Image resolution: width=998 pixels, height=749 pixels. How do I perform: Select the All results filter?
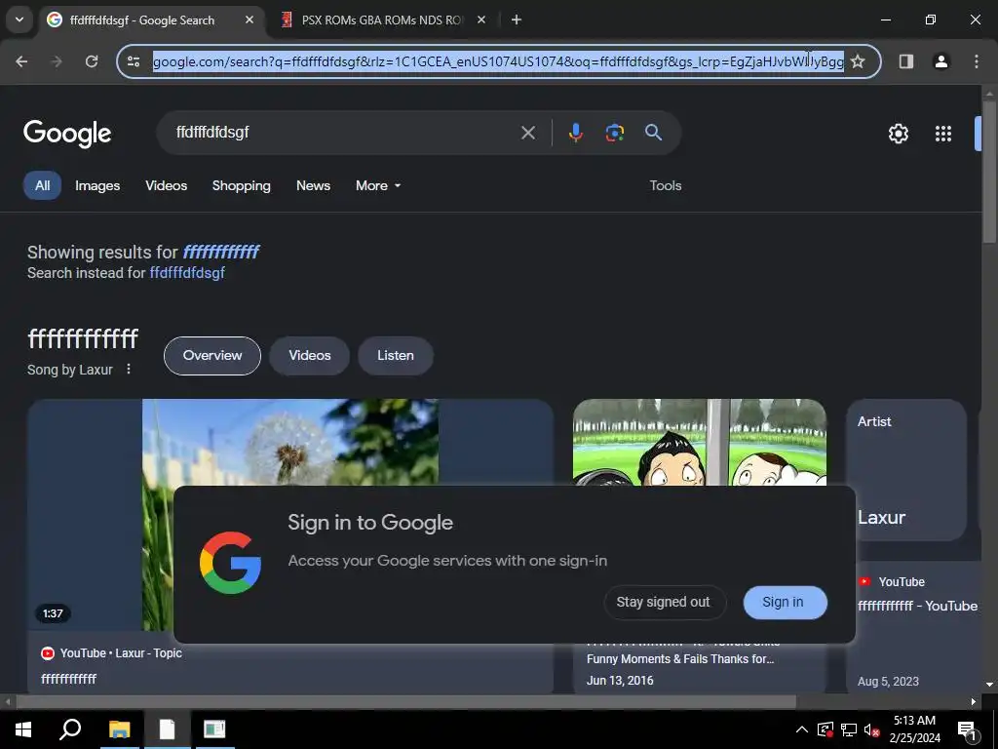pyautogui.click(x=43, y=185)
